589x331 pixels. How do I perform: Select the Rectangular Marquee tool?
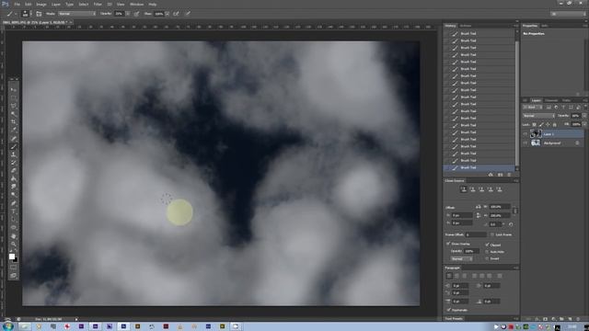[x=13, y=98]
